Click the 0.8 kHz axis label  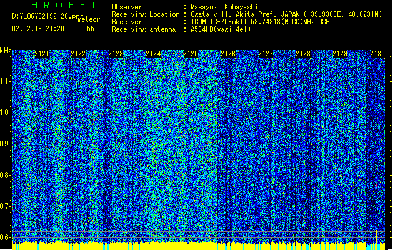tap(5, 175)
